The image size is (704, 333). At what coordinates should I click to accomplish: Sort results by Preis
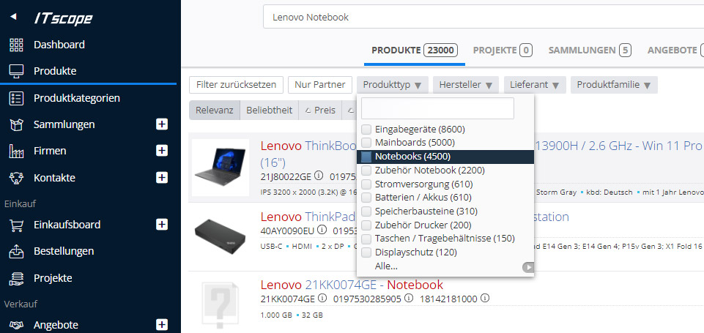[320, 110]
